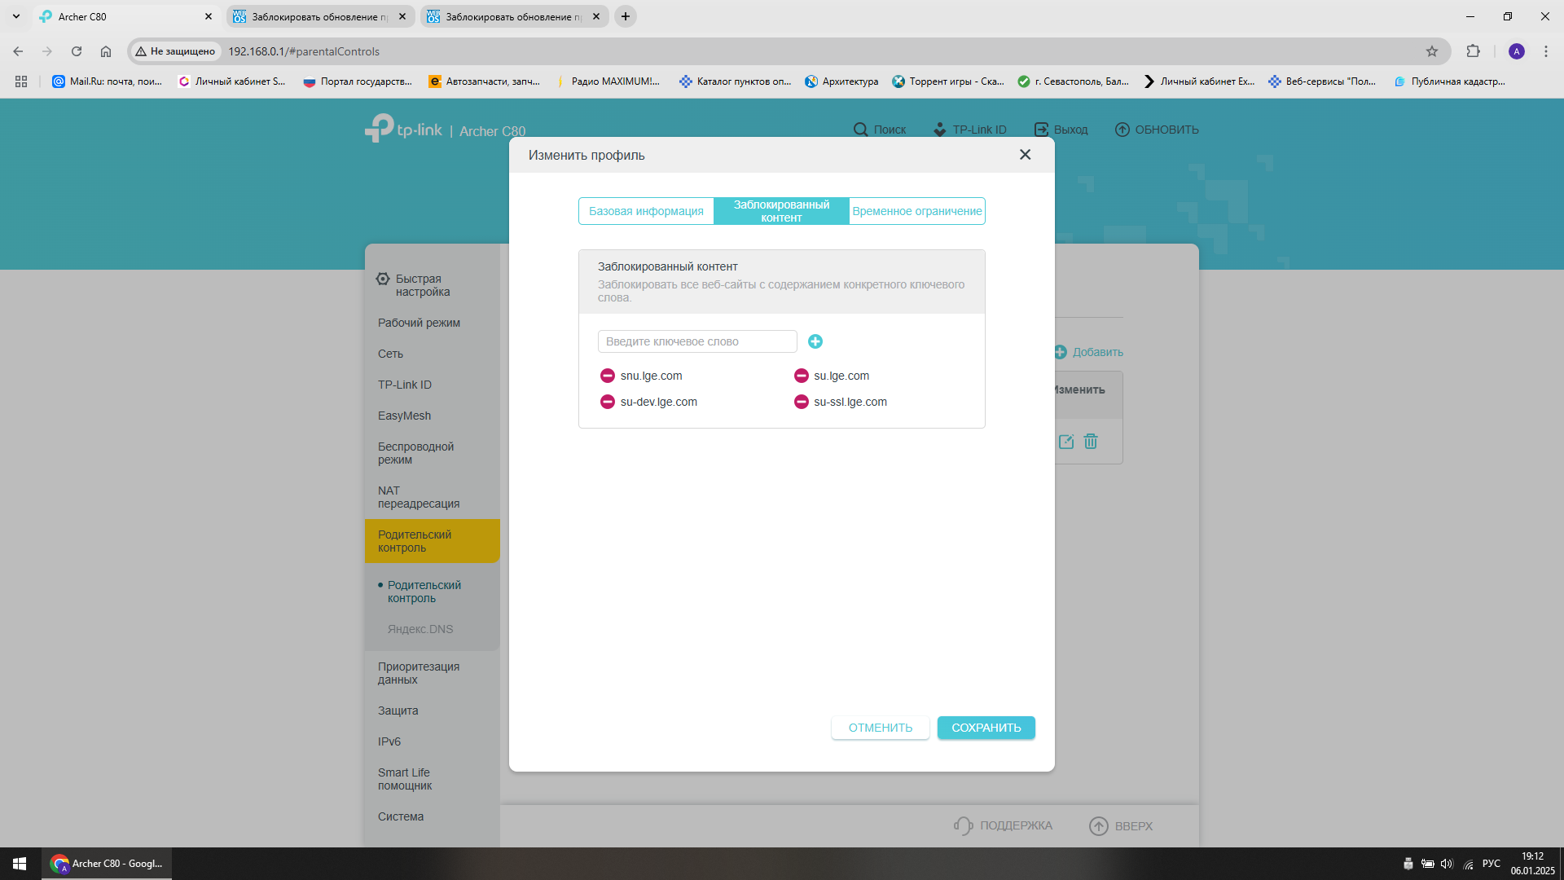Delete the su-ssl.lge.com keyword

tap(801, 402)
